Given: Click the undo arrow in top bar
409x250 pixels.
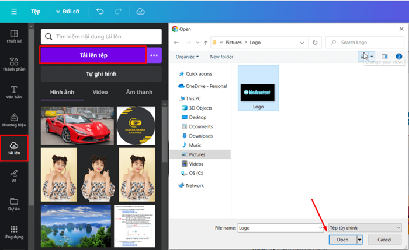Looking at the screenshot, I should (100, 11).
